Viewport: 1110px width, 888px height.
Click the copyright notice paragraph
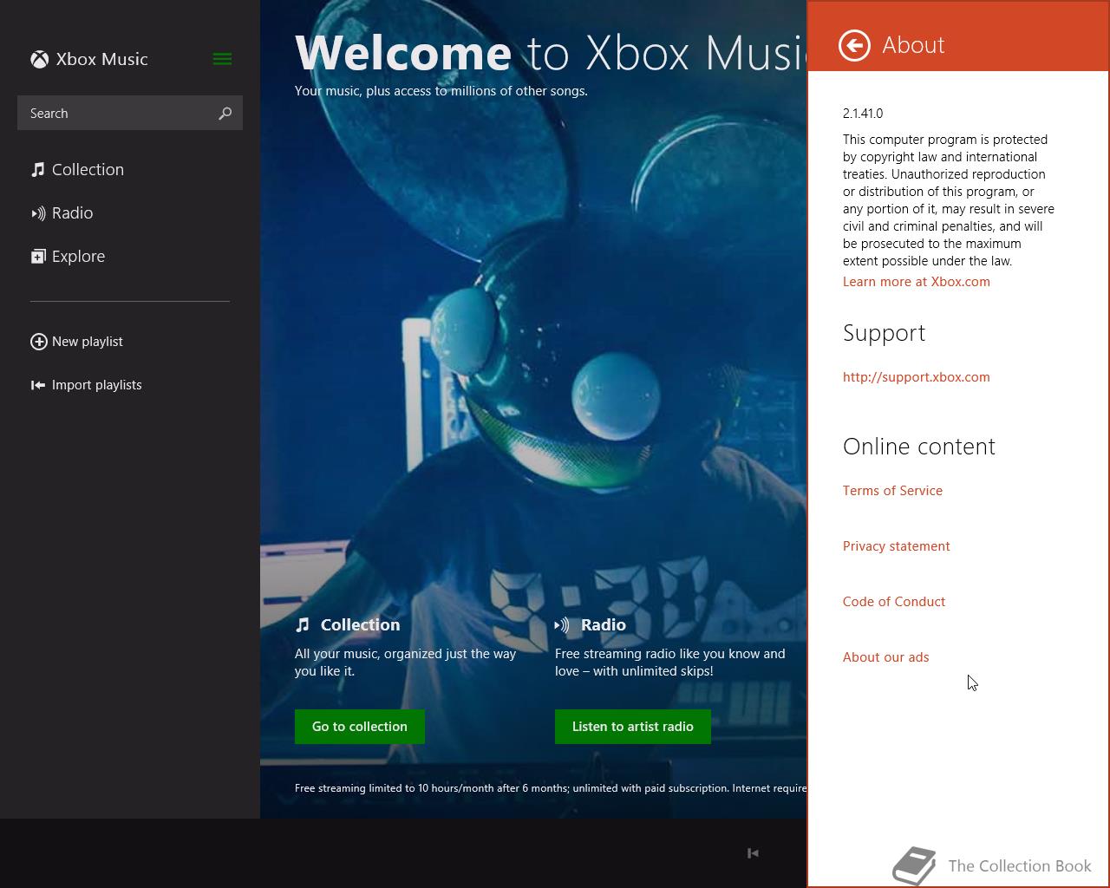pyautogui.click(x=949, y=200)
